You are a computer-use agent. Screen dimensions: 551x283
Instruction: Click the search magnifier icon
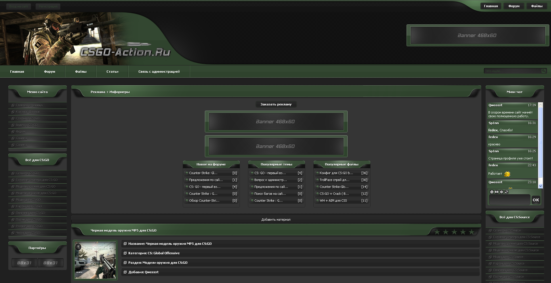click(544, 71)
